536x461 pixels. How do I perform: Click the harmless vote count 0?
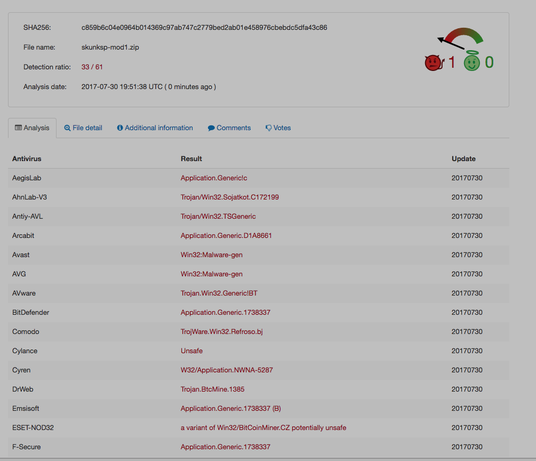(x=489, y=62)
